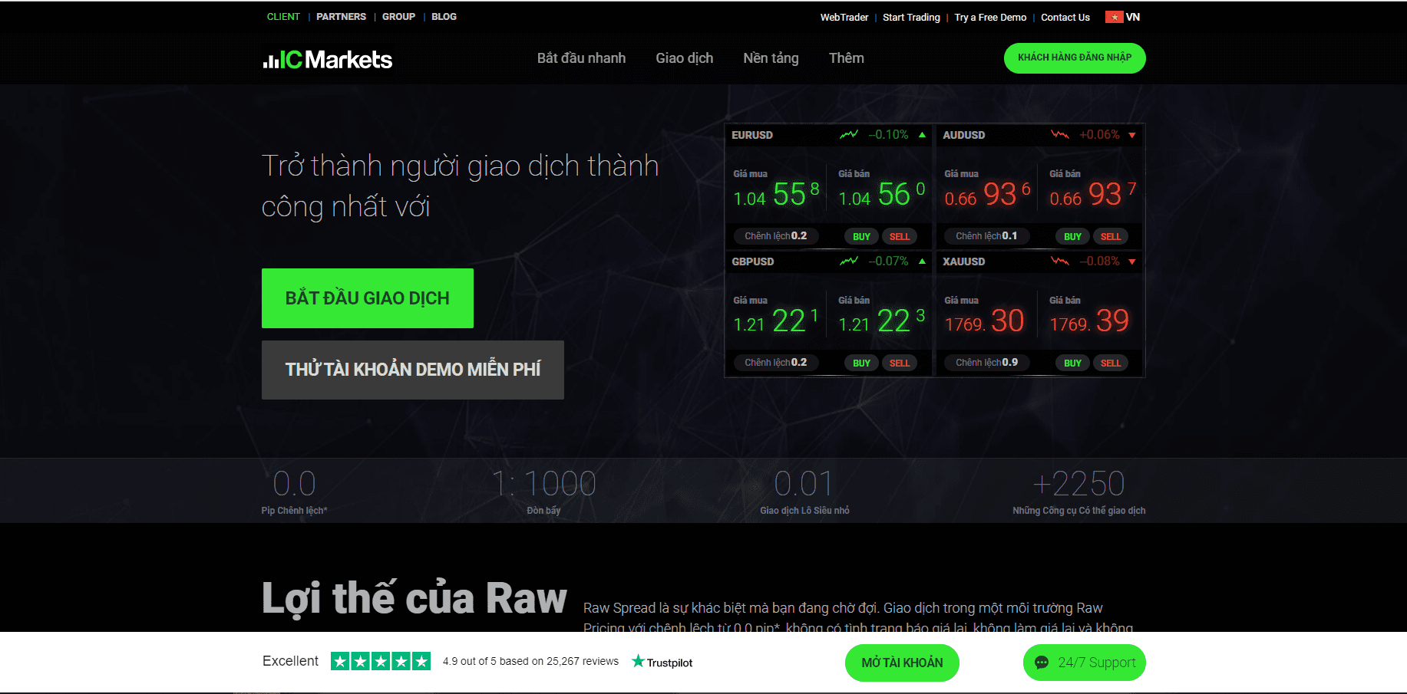Image resolution: width=1407 pixels, height=694 pixels.
Task: Click the Start Trading link
Action: (x=911, y=18)
